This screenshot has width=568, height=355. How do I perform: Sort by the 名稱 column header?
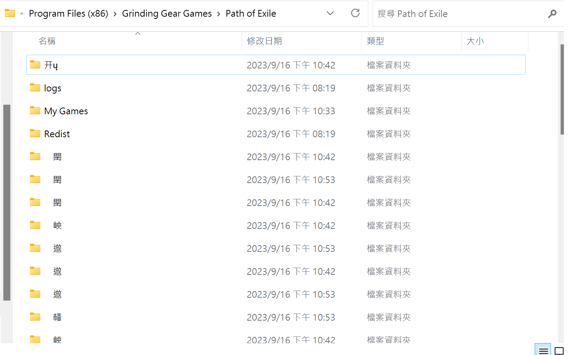pos(47,41)
